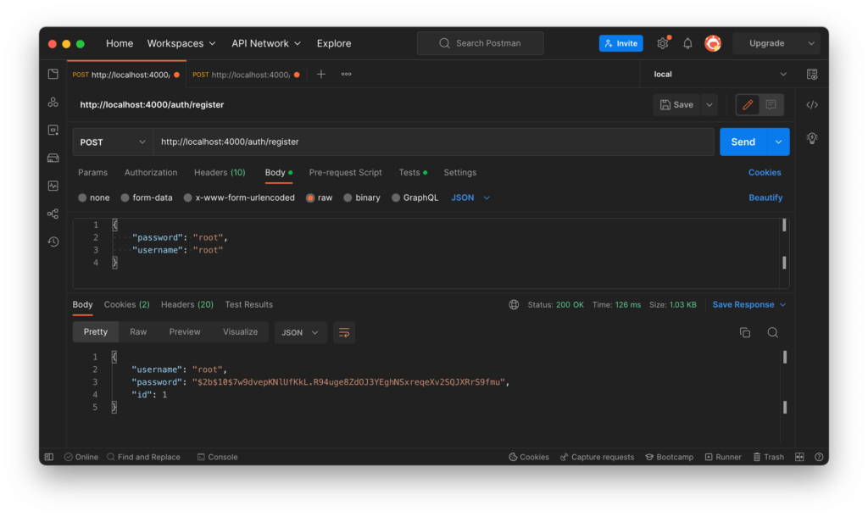This screenshot has height=517, width=868.
Task: Switch to the request Settings tab
Action: click(x=460, y=173)
